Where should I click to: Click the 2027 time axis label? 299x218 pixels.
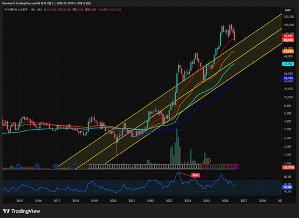244,200
